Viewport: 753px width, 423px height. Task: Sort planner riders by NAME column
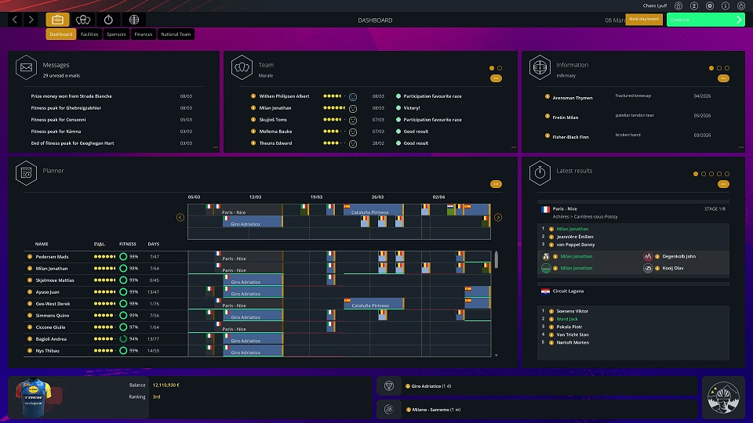pyautogui.click(x=42, y=244)
